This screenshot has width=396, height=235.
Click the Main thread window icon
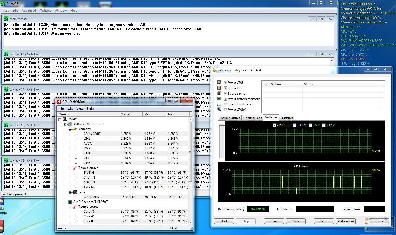6,19
